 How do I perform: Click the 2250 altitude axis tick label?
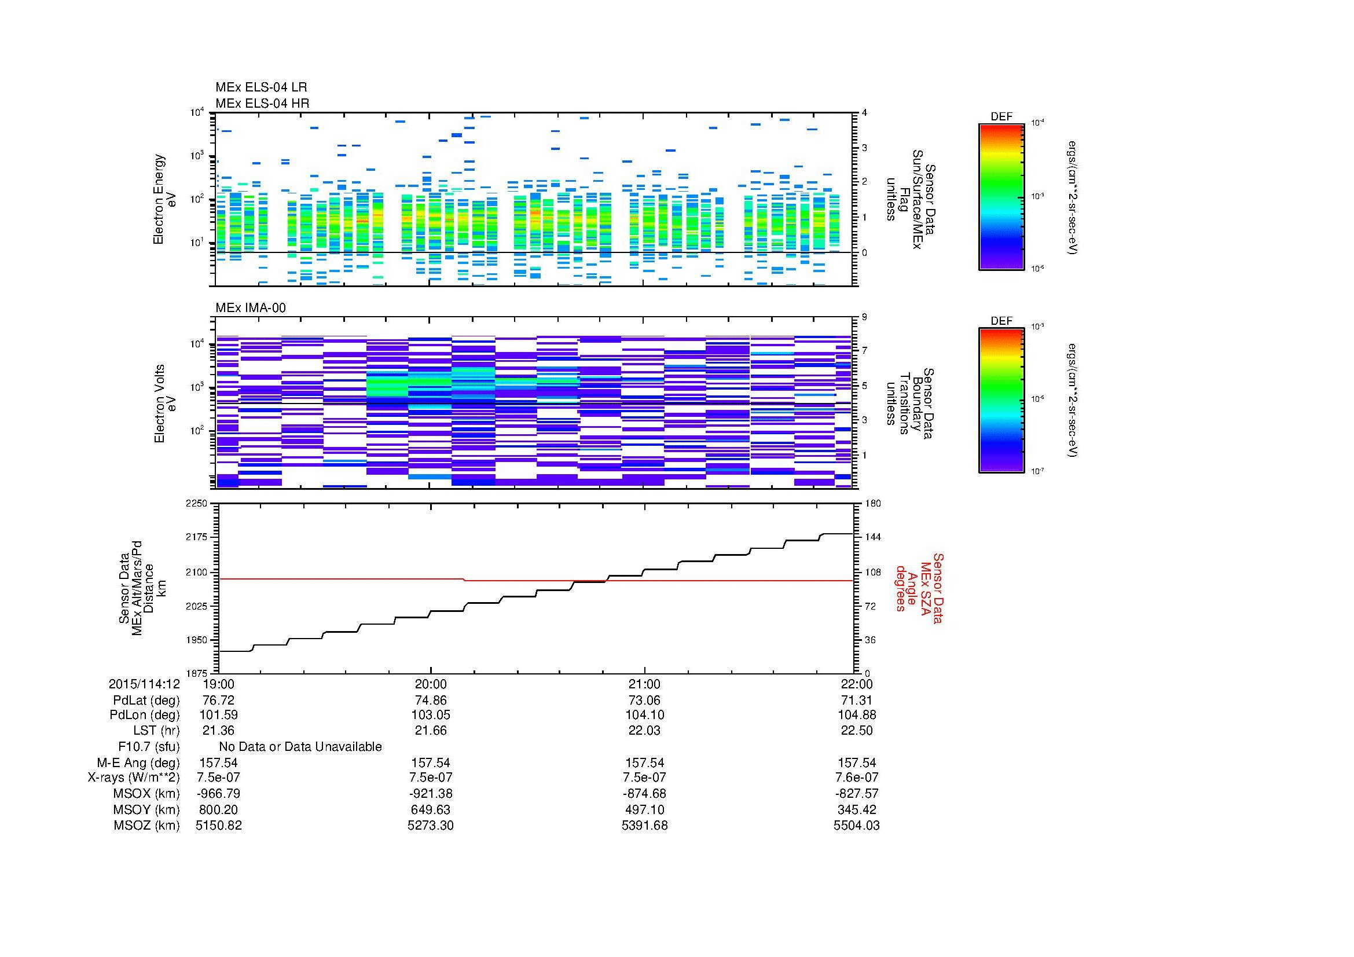[196, 504]
